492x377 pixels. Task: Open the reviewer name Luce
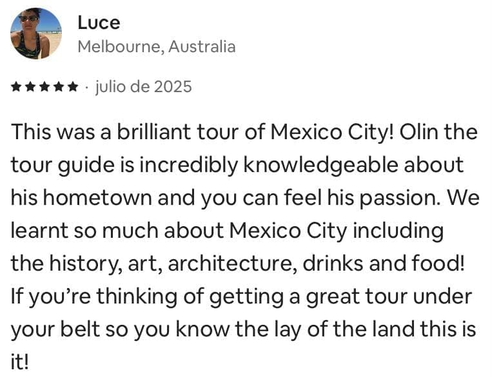pyautogui.click(x=98, y=23)
